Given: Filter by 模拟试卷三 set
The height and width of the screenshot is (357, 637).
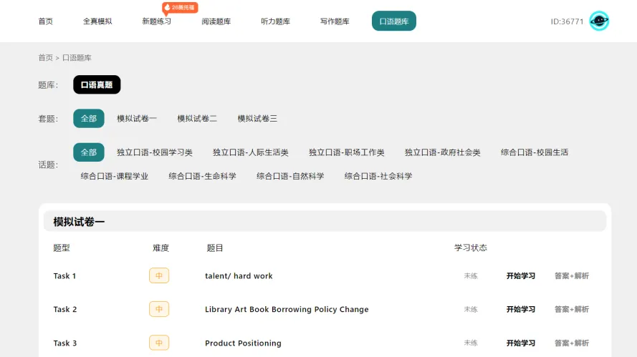Looking at the screenshot, I should (257, 119).
